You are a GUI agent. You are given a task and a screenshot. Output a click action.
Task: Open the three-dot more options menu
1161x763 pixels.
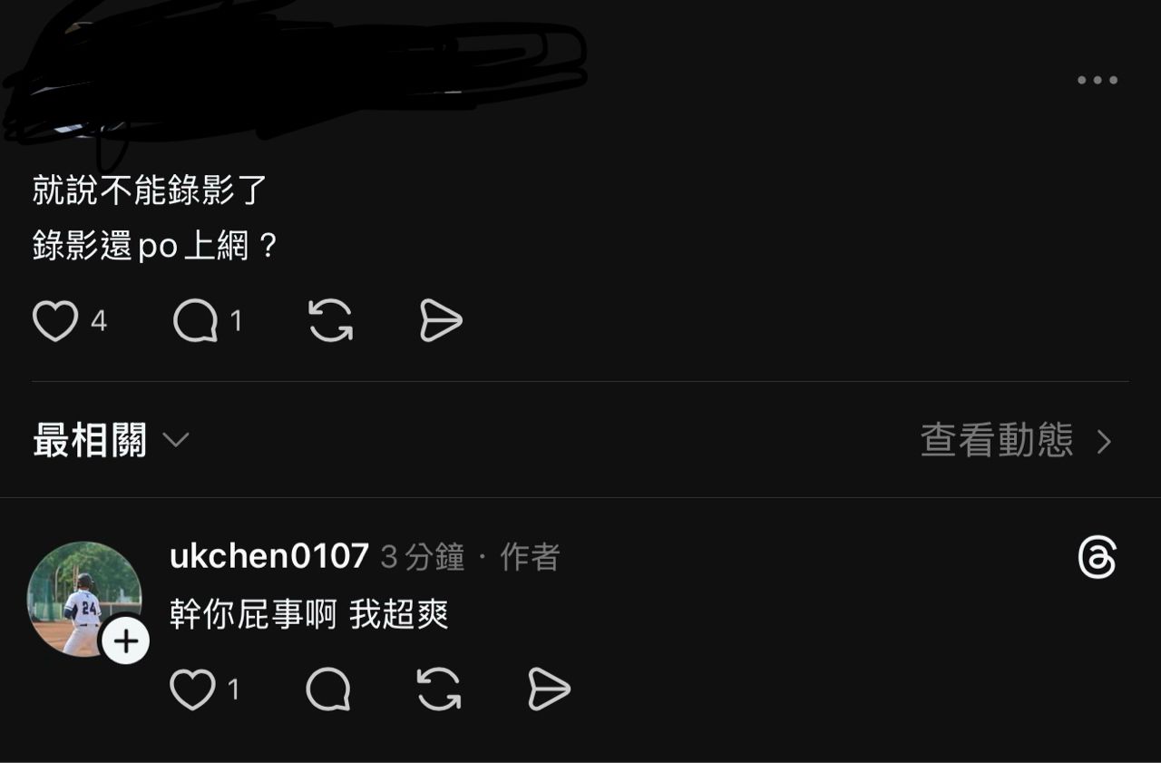(1098, 80)
